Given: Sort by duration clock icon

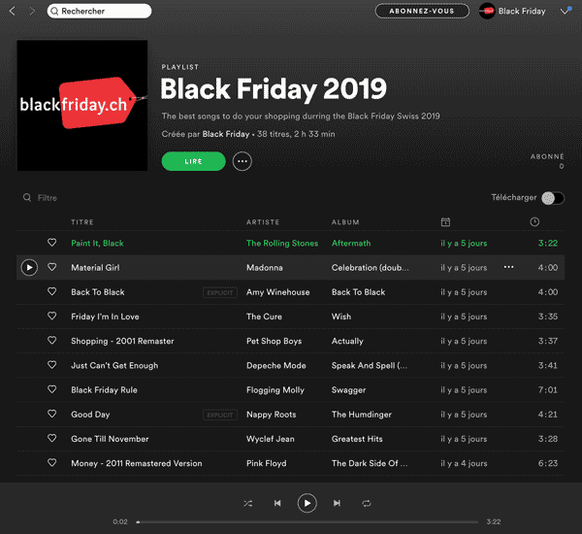Looking at the screenshot, I should click(534, 221).
